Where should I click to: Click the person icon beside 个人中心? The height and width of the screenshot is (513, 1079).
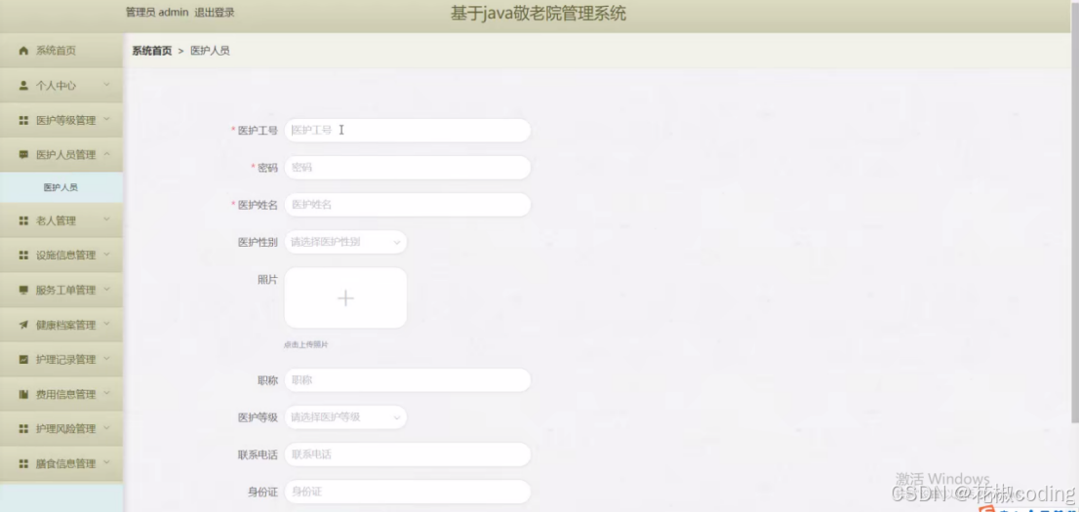(23, 85)
